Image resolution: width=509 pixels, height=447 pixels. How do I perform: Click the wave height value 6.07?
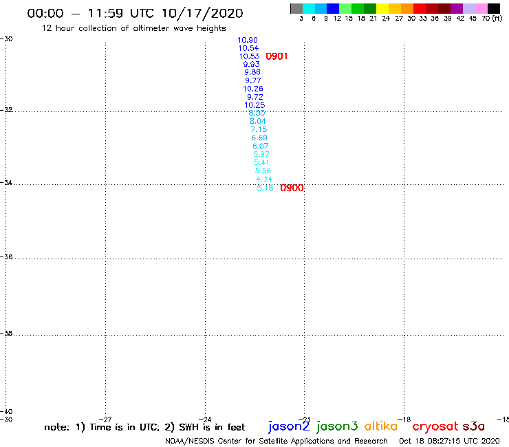260,146
